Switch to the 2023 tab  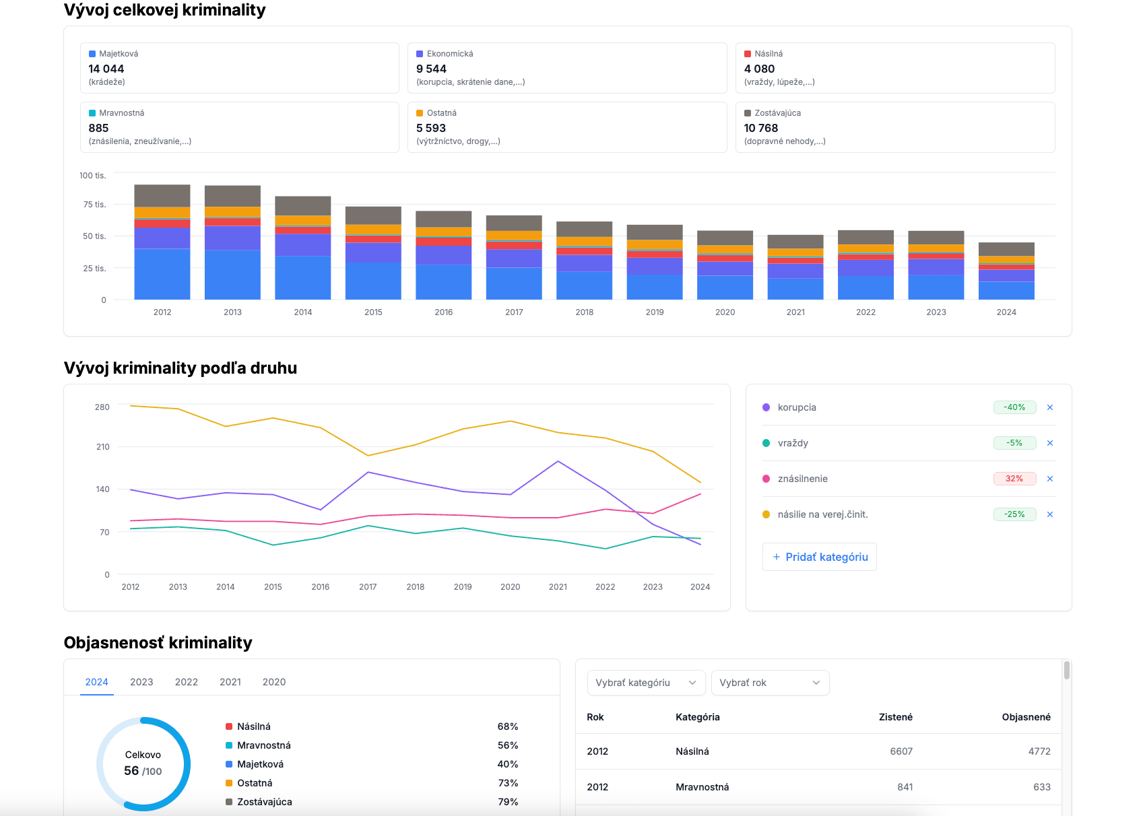[141, 682]
